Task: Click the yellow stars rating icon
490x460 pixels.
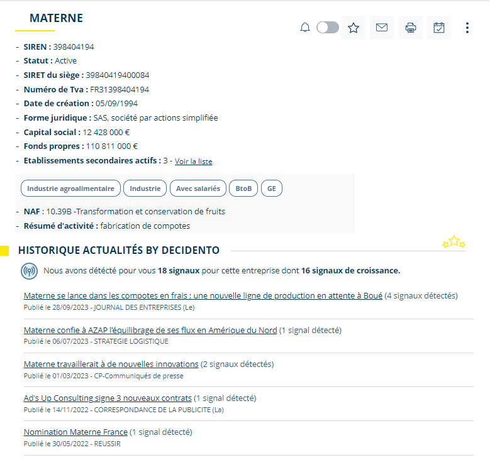Action: 454,243
